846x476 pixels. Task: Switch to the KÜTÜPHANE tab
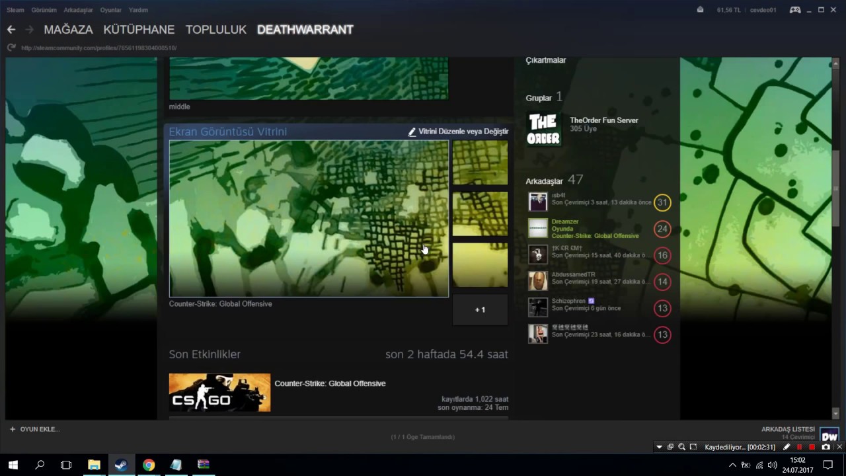pos(139,30)
